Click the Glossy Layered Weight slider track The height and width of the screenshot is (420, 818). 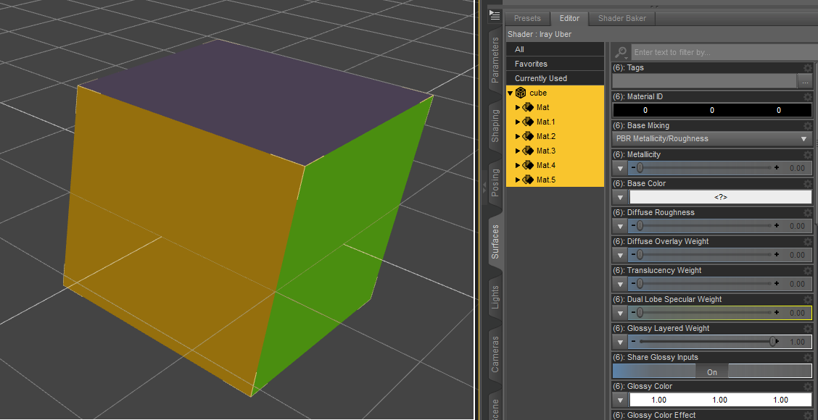pyautogui.click(x=705, y=342)
